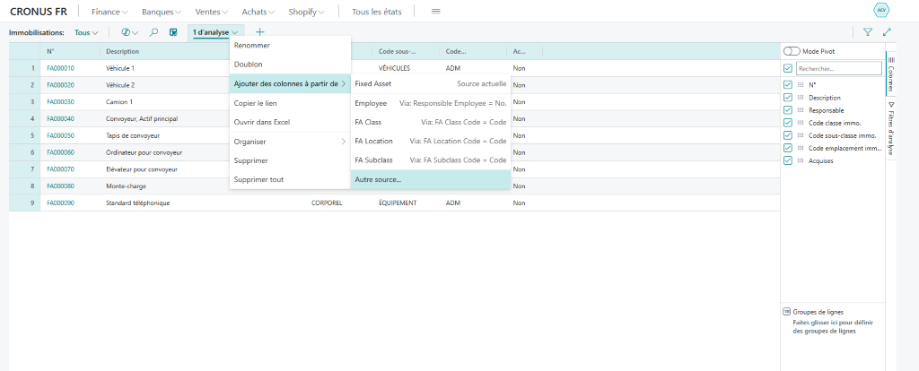
Task: Open the hamburger menu after Tous les états
Action: click(436, 11)
